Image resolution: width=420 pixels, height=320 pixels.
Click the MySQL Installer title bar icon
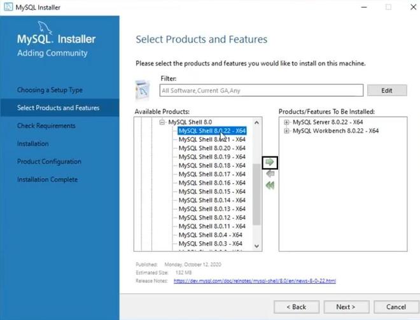8,7
